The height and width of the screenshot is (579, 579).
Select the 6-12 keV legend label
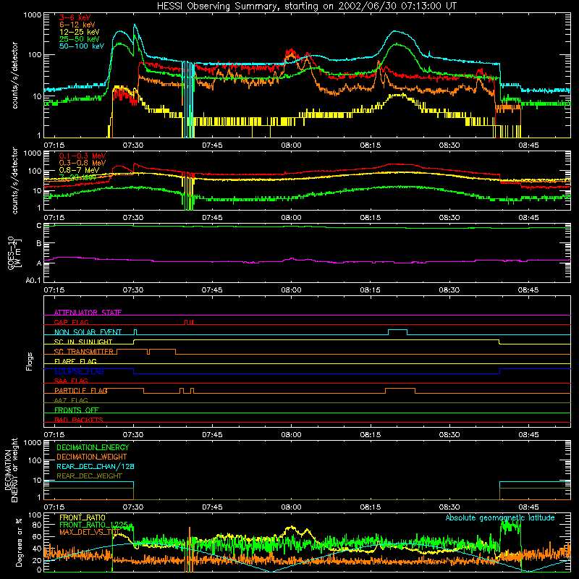click(x=77, y=25)
